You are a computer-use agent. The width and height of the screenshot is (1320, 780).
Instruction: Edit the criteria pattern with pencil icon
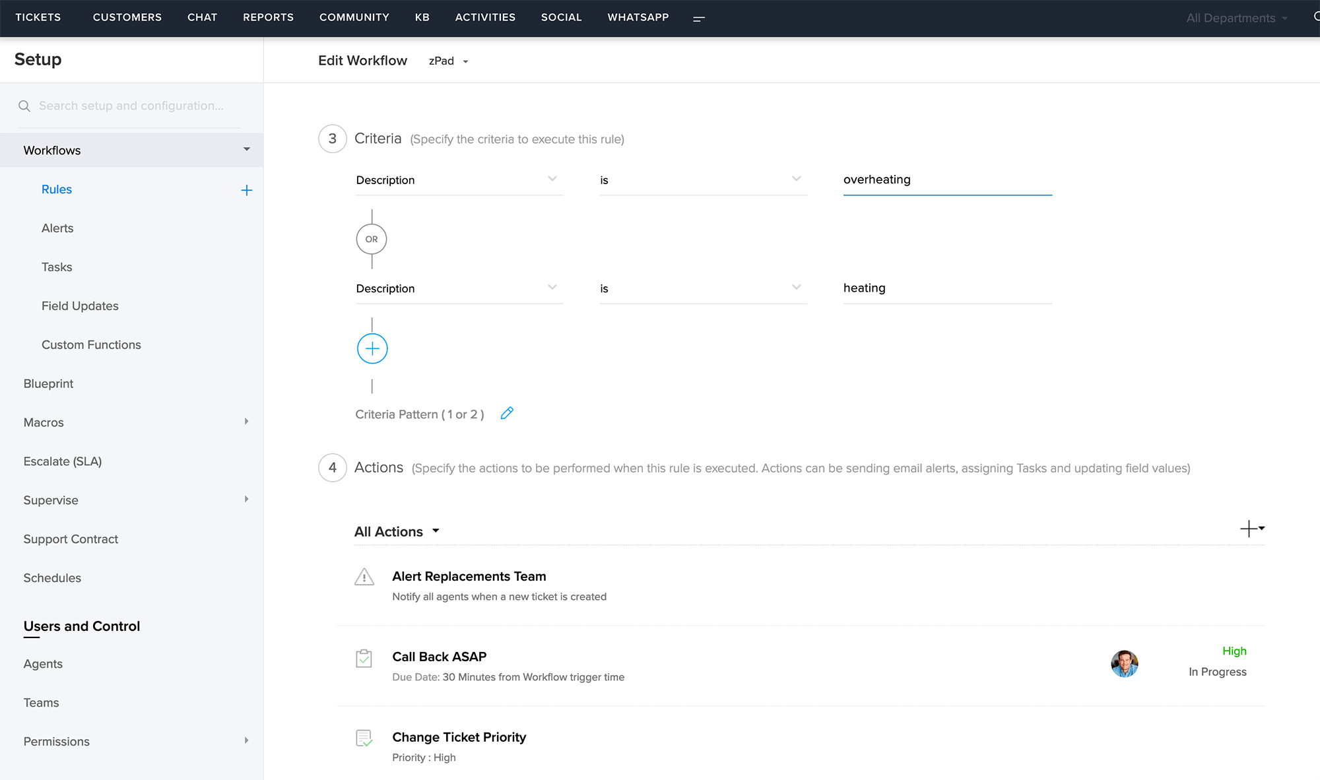[x=507, y=414]
